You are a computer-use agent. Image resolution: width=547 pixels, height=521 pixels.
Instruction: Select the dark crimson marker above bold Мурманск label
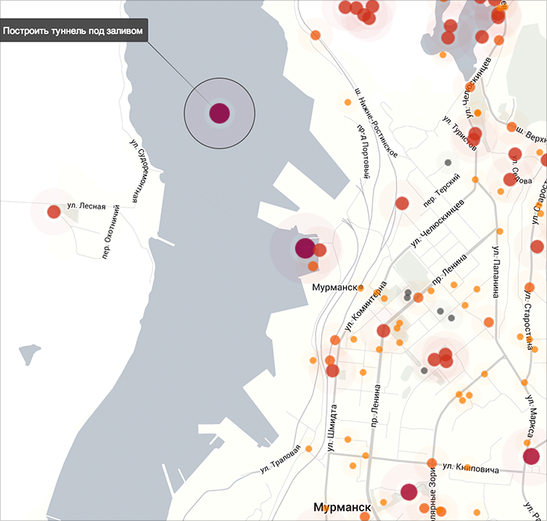[409, 491]
